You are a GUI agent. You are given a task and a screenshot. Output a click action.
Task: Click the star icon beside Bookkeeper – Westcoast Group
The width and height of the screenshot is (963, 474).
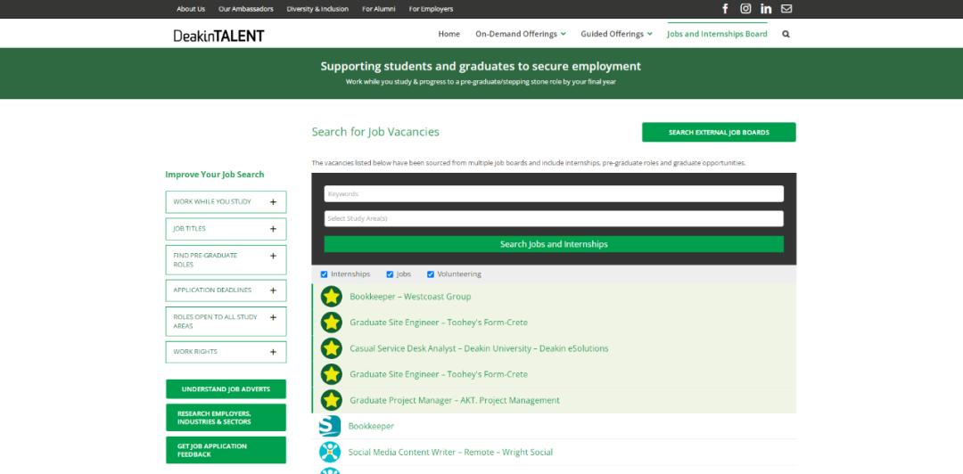(x=332, y=297)
